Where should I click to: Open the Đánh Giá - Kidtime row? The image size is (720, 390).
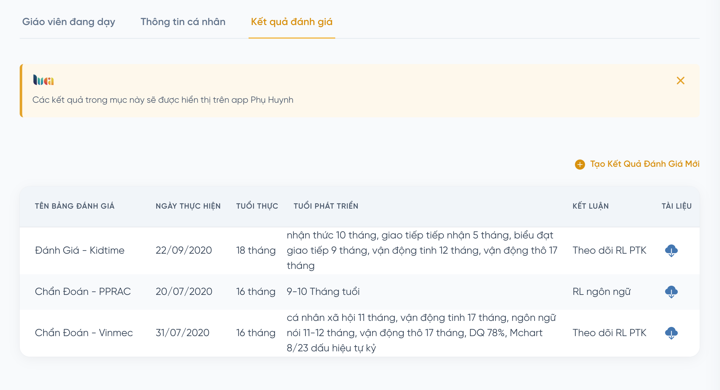pos(80,250)
